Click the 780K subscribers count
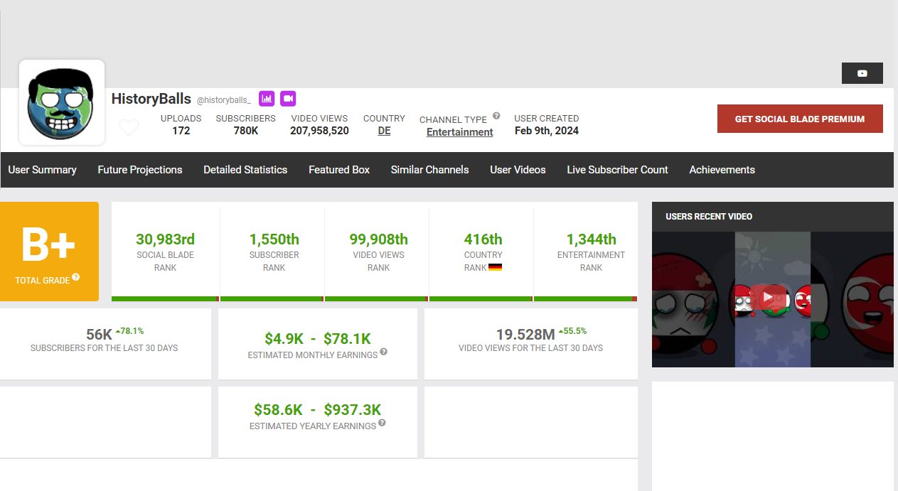 246,131
